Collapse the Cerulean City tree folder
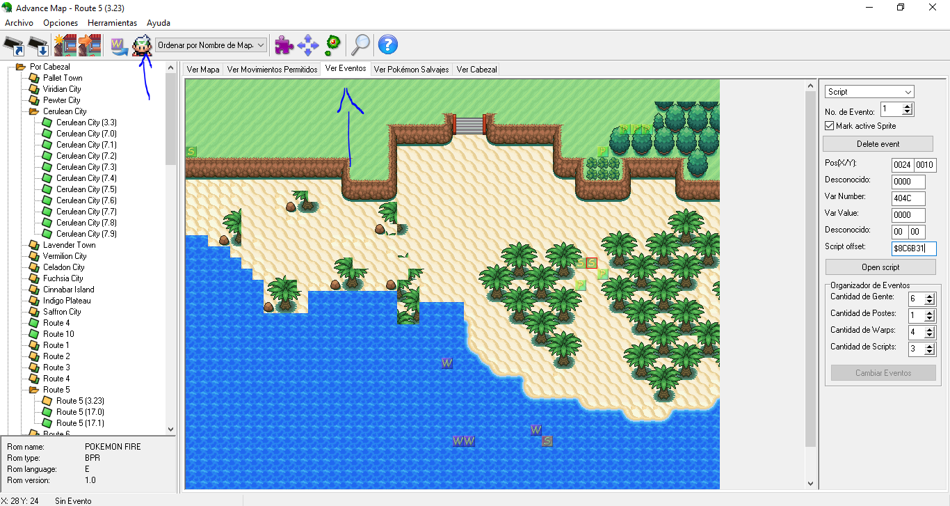The width and height of the screenshot is (950, 506). coord(33,111)
